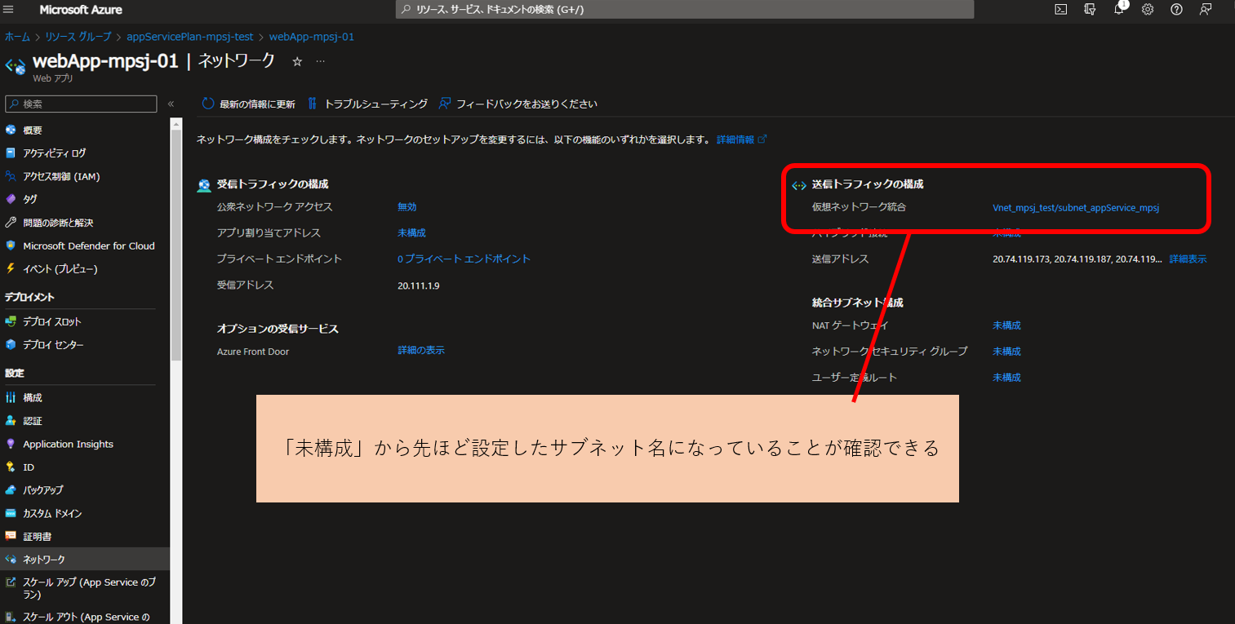This screenshot has width=1235, height=624.
Task: Collapse the left menu with double chevron
Action: [x=171, y=104]
